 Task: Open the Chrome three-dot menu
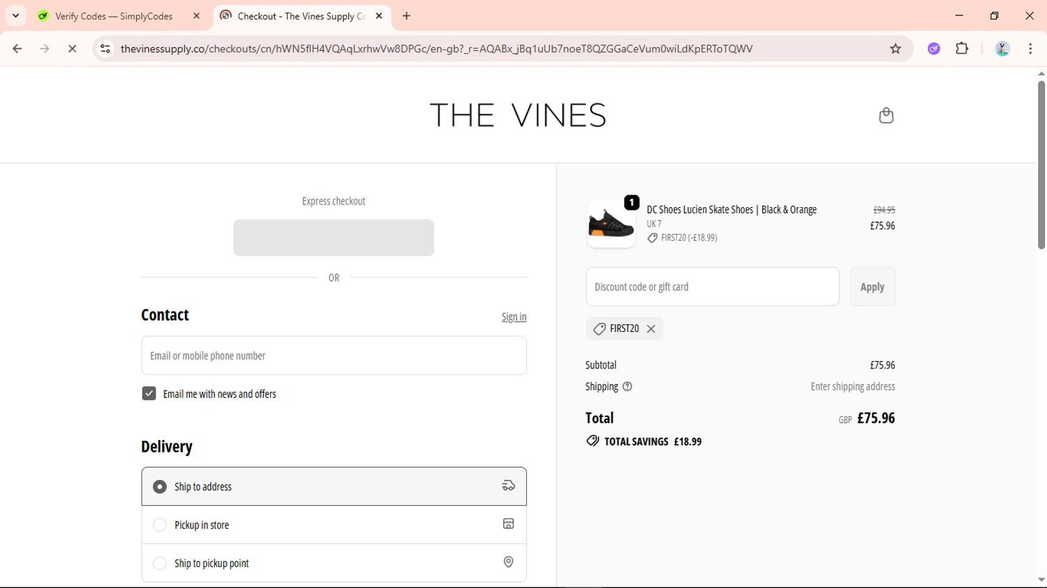click(x=1030, y=49)
